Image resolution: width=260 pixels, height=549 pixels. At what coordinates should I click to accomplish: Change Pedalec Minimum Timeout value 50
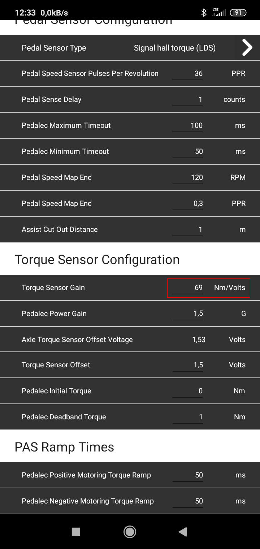pos(187,151)
